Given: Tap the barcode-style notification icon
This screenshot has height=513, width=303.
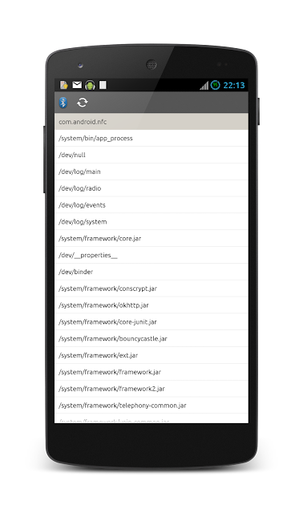Looking at the screenshot, I should click(103, 85).
